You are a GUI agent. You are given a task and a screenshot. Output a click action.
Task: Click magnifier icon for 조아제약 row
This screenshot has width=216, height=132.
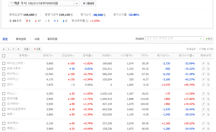coord(208,104)
